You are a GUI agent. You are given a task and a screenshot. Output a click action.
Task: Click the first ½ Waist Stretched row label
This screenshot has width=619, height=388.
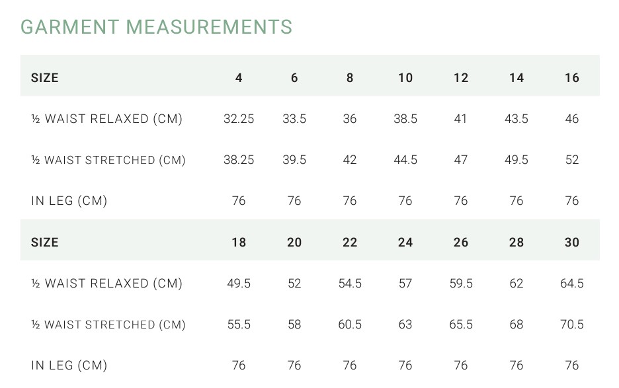(x=108, y=160)
